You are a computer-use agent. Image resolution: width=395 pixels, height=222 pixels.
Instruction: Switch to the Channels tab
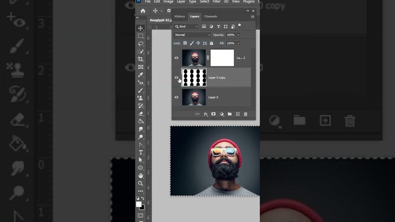point(210,16)
